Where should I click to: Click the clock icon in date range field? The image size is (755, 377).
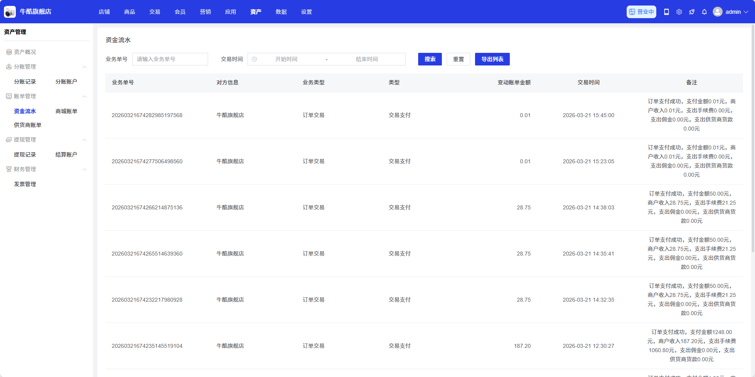pyautogui.click(x=255, y=59)
